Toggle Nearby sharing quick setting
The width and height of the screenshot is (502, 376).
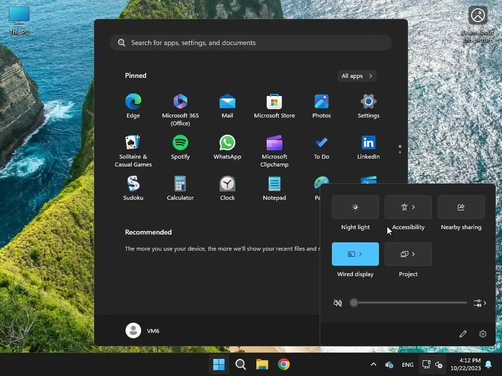461,207
